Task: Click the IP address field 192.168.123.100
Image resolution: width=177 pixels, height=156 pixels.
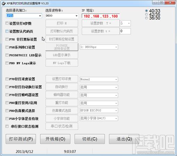Action: pyautogui.click(x=100, y=16)
